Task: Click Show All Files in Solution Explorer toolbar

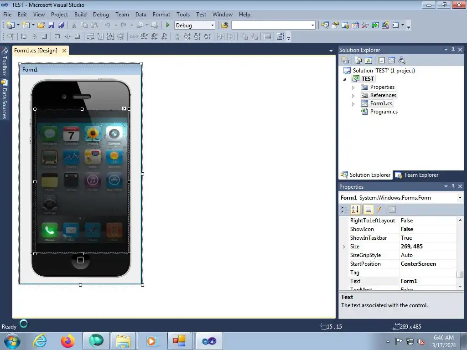Action: tap(358, 61)
